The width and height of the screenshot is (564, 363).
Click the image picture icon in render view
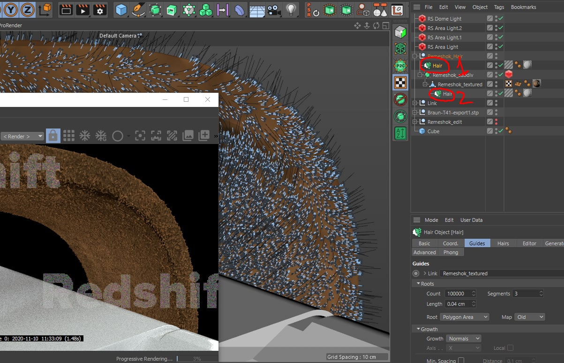(188, 136)
